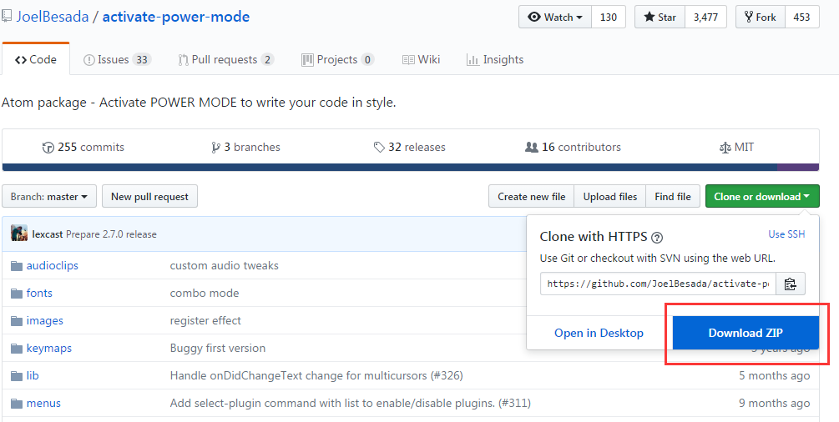
Task: Fork the repository
Action: (761, 18)
